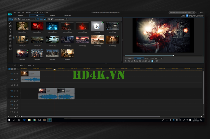Disable video track 3 checkbox
210x139 pixels.
tap(15, 101)
